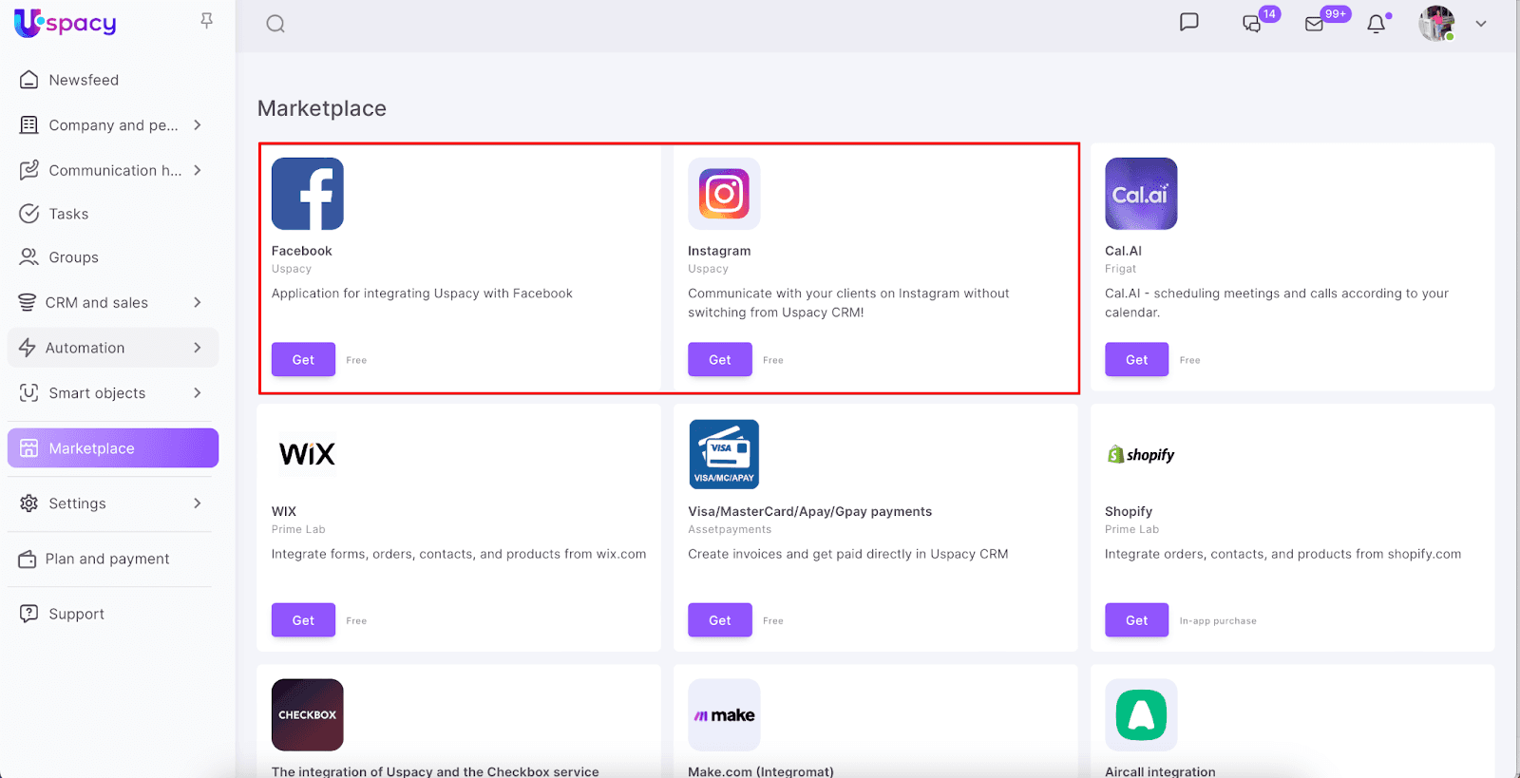Expand Automation submenu arrow
This screenshot has width=1520, height=778.
[x=198, y=348]
